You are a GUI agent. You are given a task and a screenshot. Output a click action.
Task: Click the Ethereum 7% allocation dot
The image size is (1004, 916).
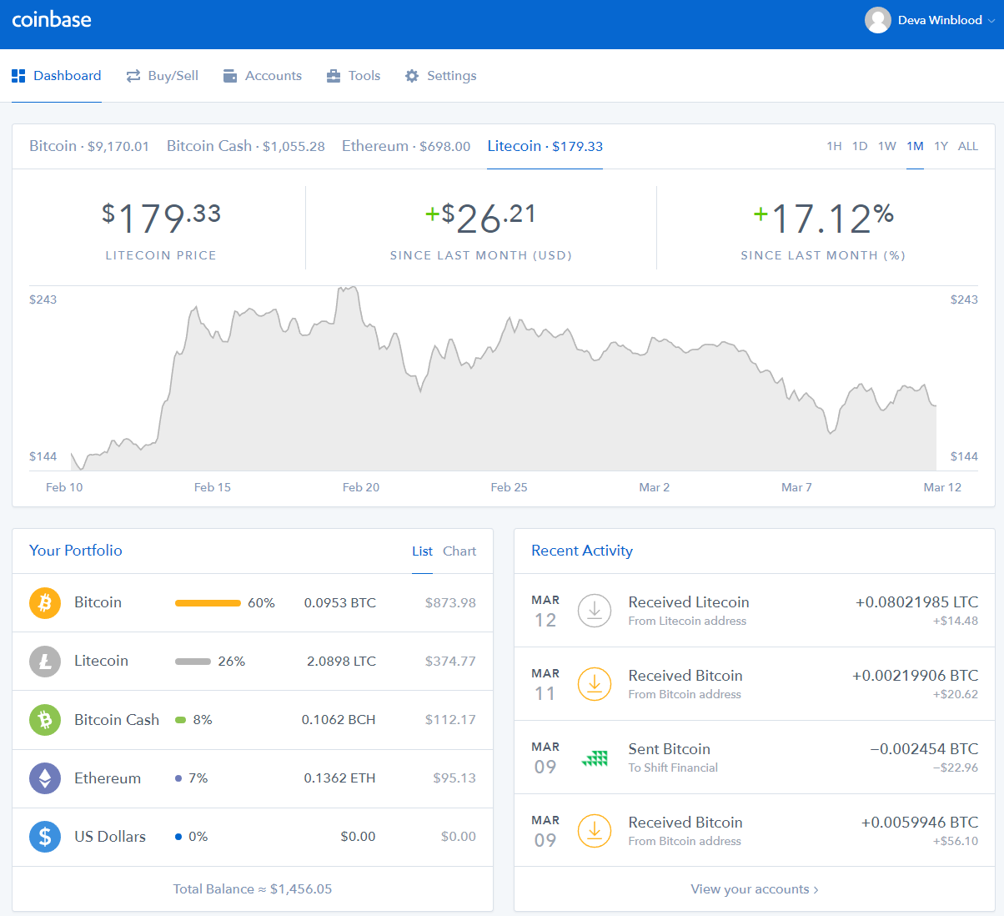[x=178, y=778]
